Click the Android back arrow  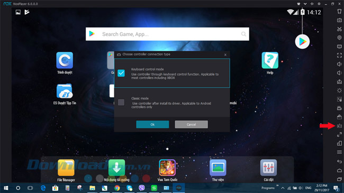coord(339,161)
